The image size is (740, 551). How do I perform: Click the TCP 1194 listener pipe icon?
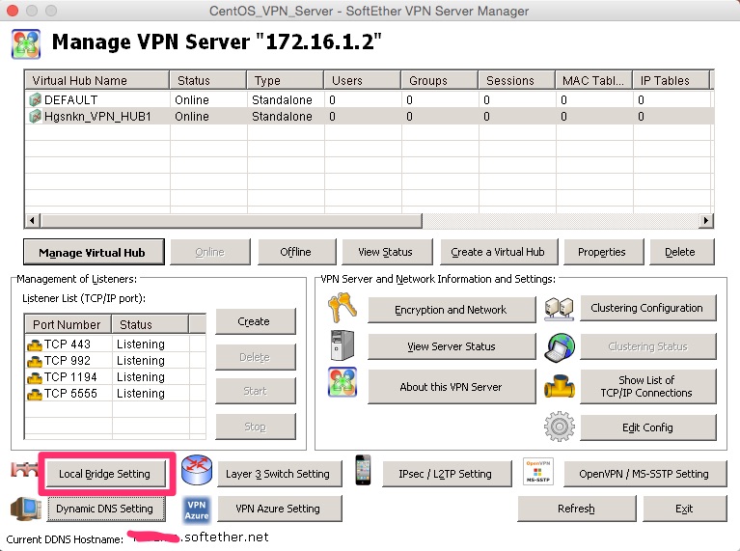[35, 378]
